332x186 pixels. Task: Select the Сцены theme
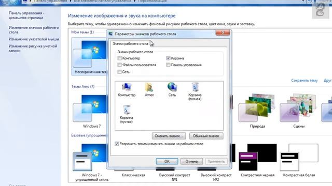(299, 111)
